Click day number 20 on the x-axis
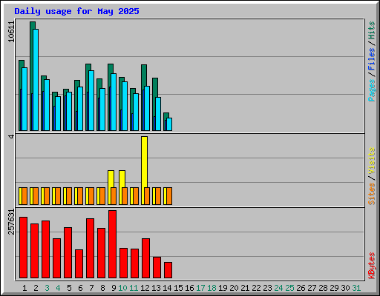 click(234, 288)
